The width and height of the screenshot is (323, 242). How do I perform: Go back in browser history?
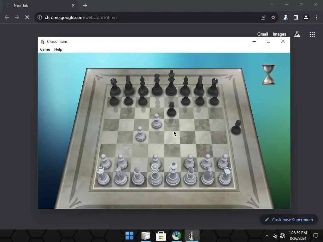click(x=7, y=18)
